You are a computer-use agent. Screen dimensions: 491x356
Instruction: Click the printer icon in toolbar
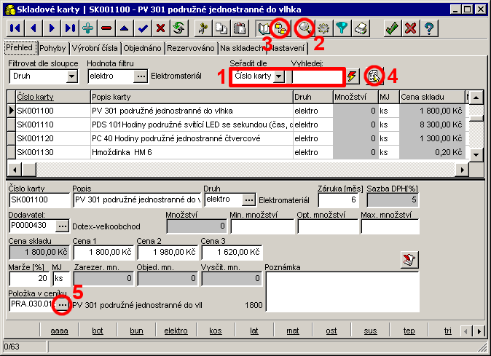361,28
